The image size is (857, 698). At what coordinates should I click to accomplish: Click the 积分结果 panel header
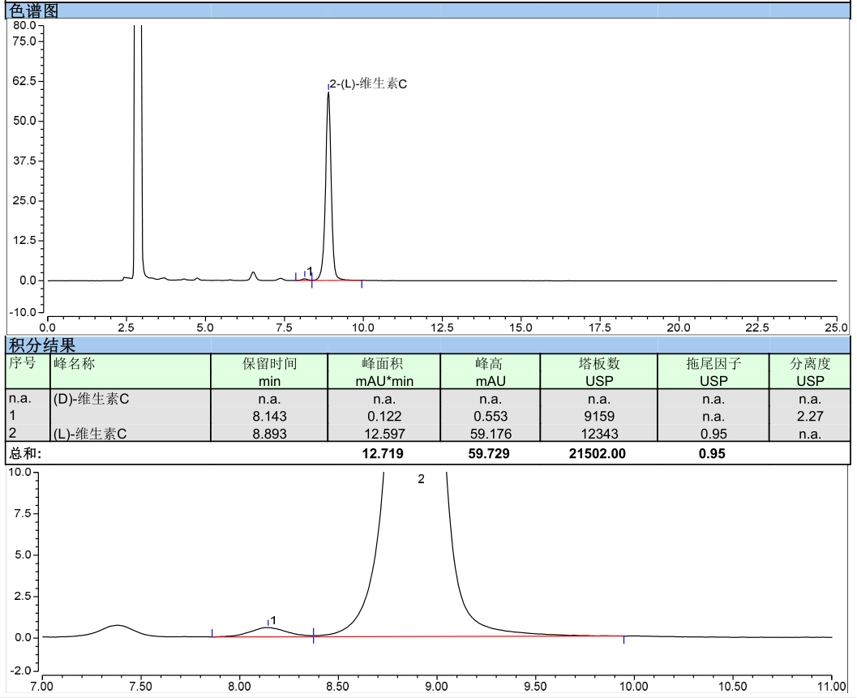pos(42,345)
